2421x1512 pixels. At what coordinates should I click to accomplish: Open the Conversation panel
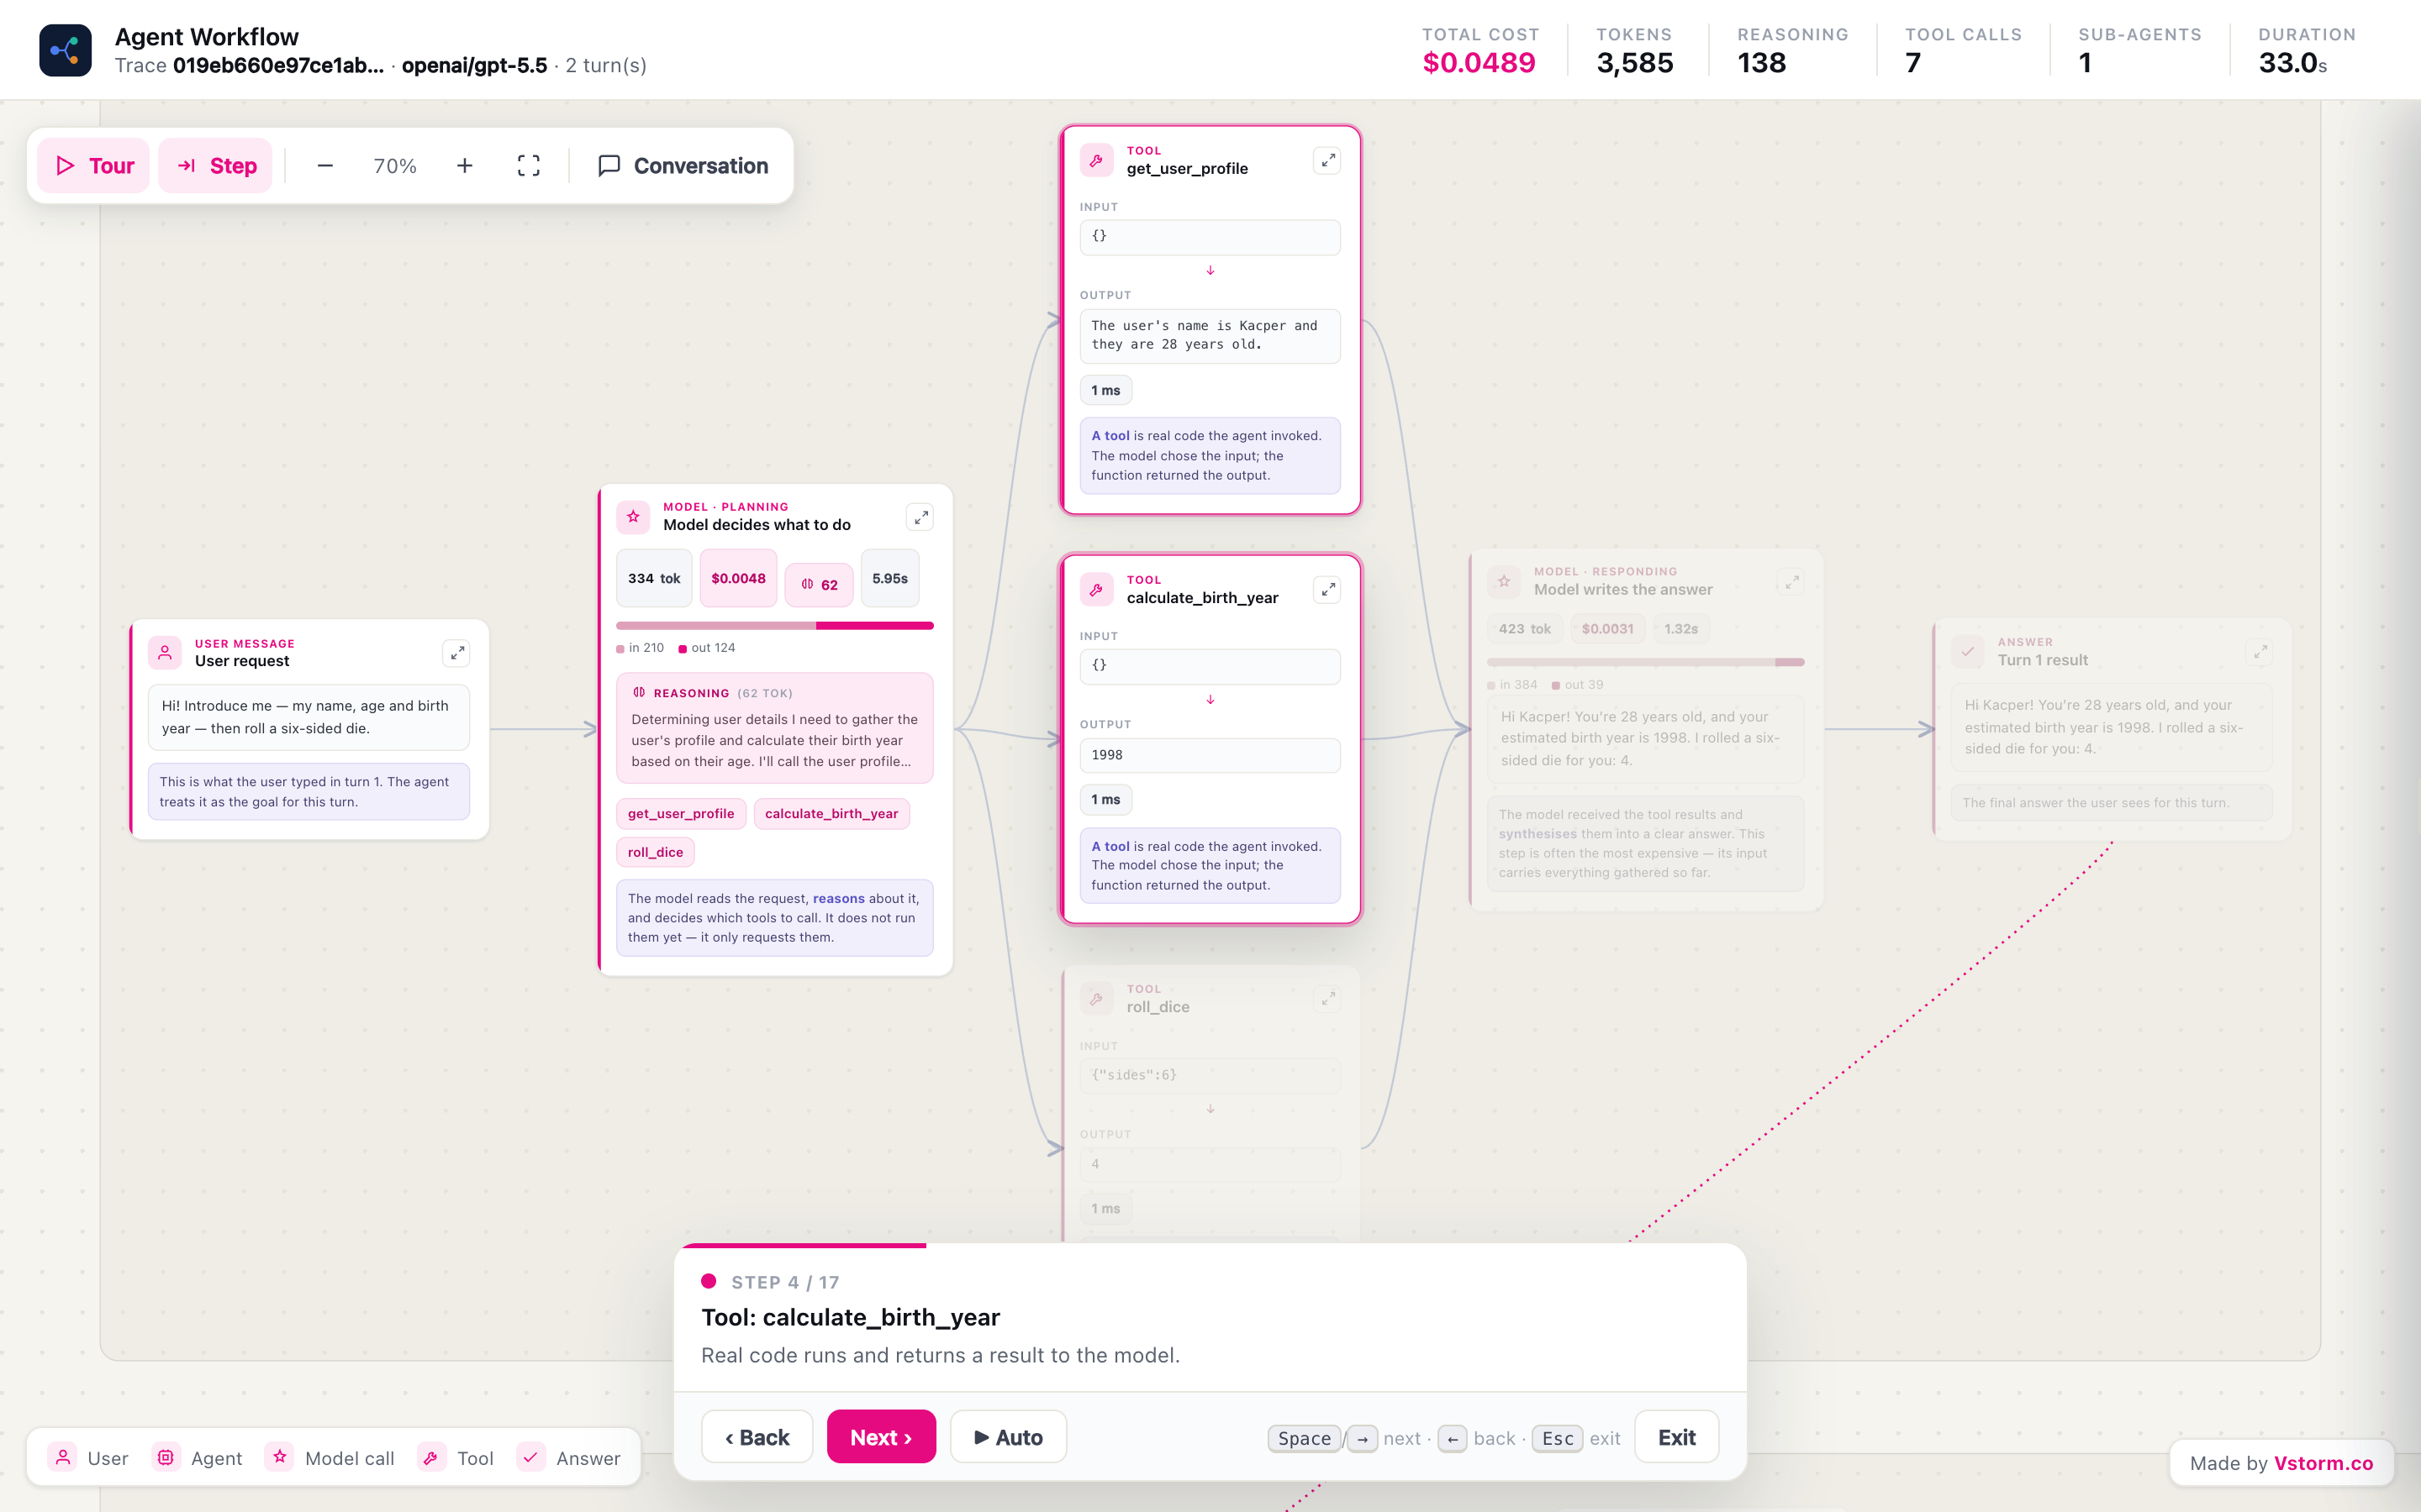tap(683, 166)
